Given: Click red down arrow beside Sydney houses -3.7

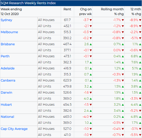Looking at the screenshot, I should [91, 20].
